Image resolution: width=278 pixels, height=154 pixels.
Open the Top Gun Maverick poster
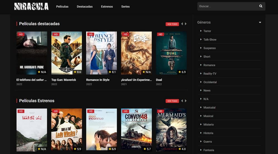point(67,53)
